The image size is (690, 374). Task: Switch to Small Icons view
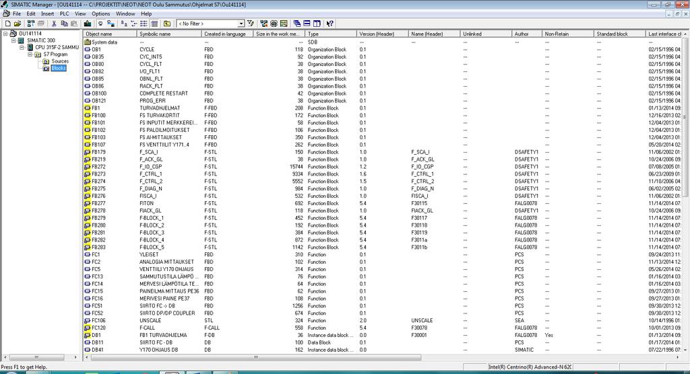pyautogui.click(x=134, y=24)
